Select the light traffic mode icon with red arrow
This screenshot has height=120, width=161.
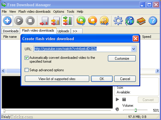click(x=44, y=21)
